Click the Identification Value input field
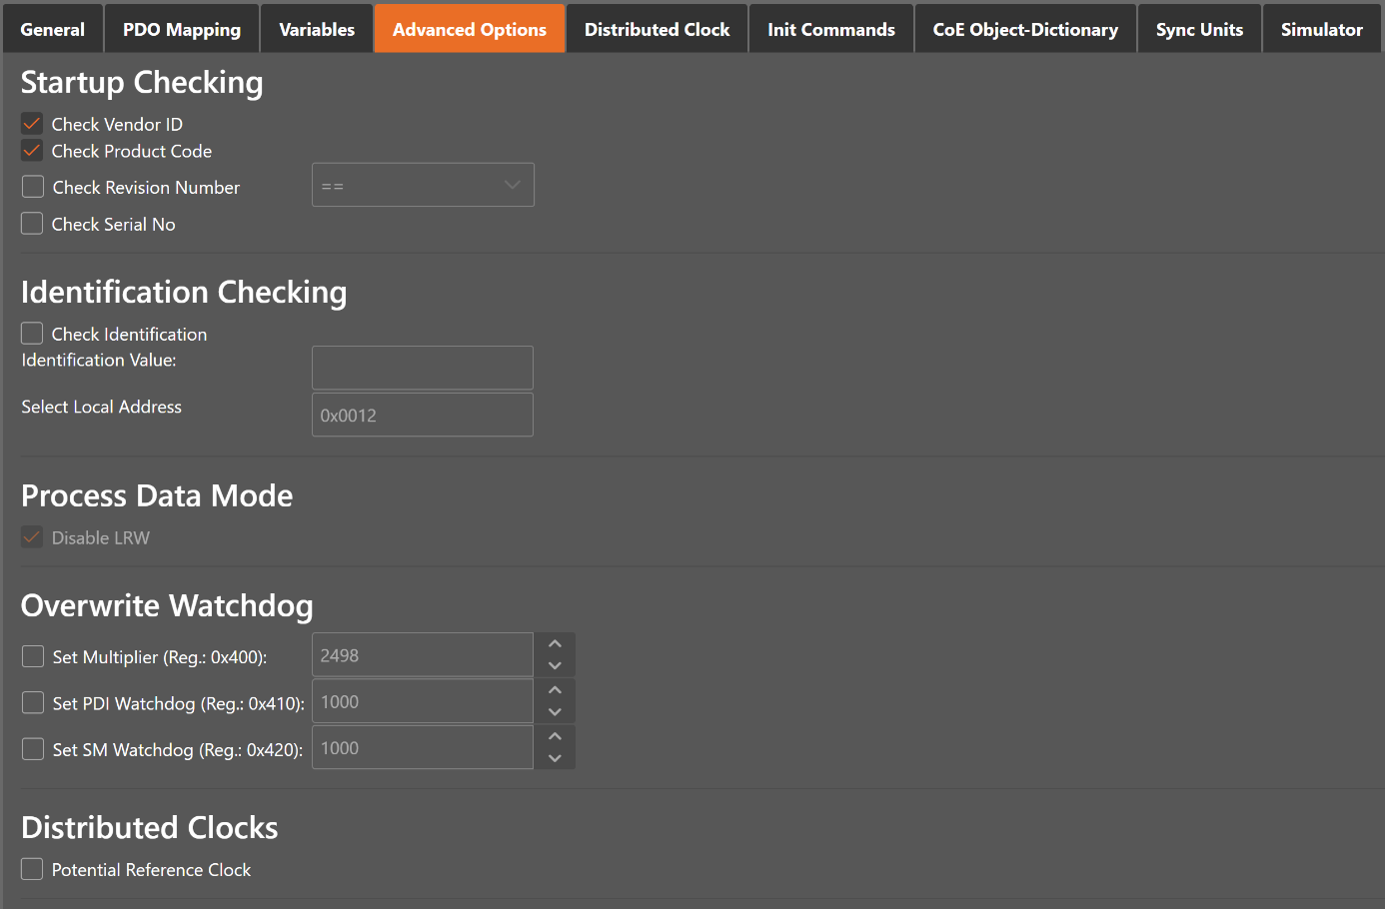 pos(422,368)
